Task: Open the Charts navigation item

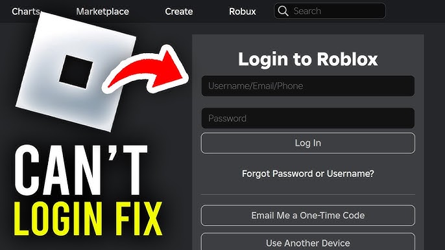Action: click(x=26, y=12)
